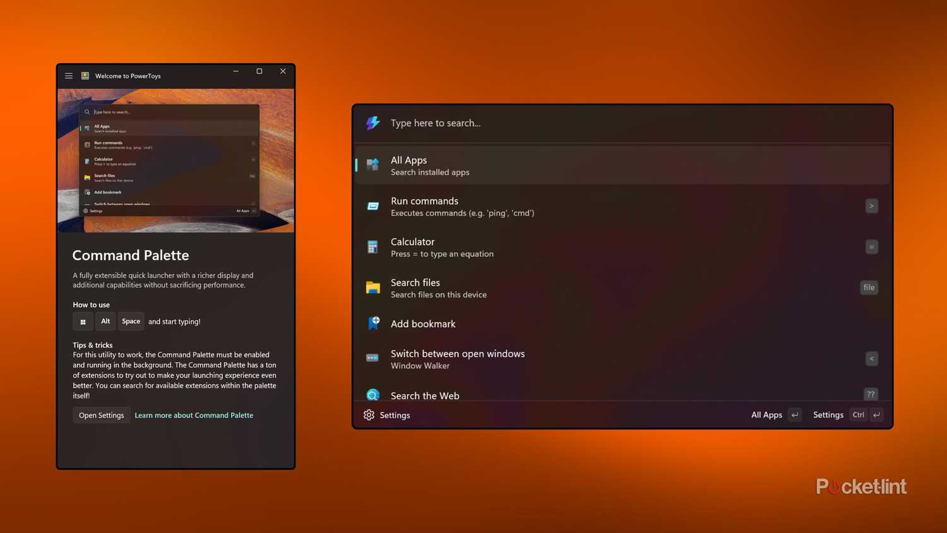947x533 pixels.
Task: Select the All Apps entry
Action: [622, 165]
